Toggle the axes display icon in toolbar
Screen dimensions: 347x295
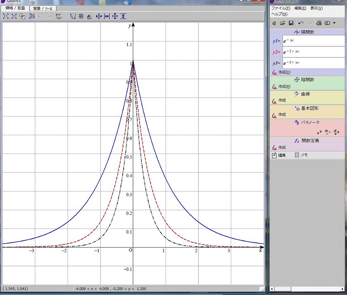point(73,16)
